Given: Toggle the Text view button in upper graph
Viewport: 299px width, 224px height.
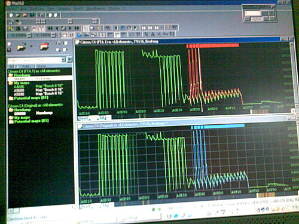Looking at the screenshot, I should tap(84, 118).
